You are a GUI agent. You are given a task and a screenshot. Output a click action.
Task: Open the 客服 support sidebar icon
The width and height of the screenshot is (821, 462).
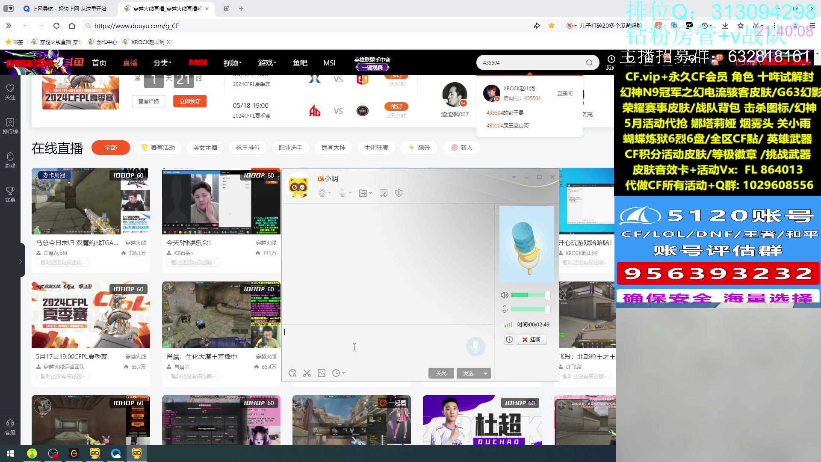[x=10, y=427]
